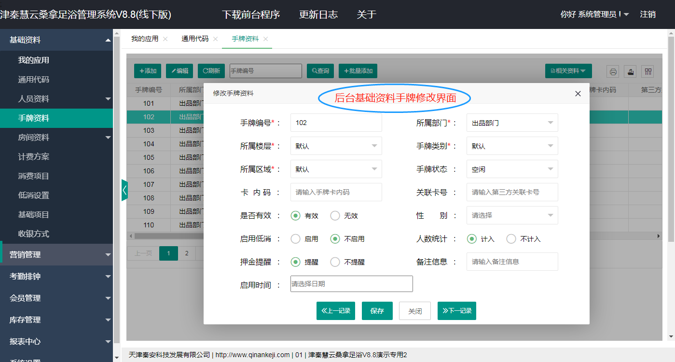Expand the 营销管理 sidebar section

[56, 254]
